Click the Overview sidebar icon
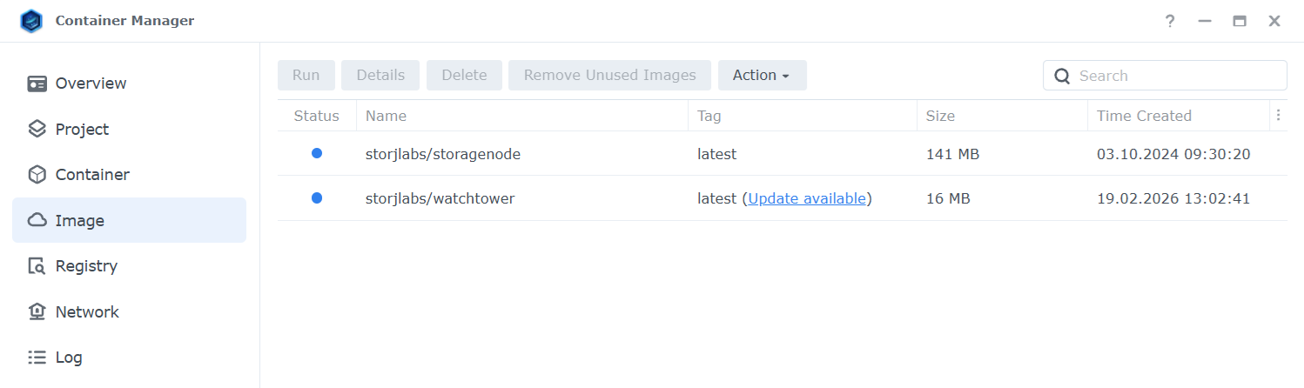 click(x=37, y=84)
